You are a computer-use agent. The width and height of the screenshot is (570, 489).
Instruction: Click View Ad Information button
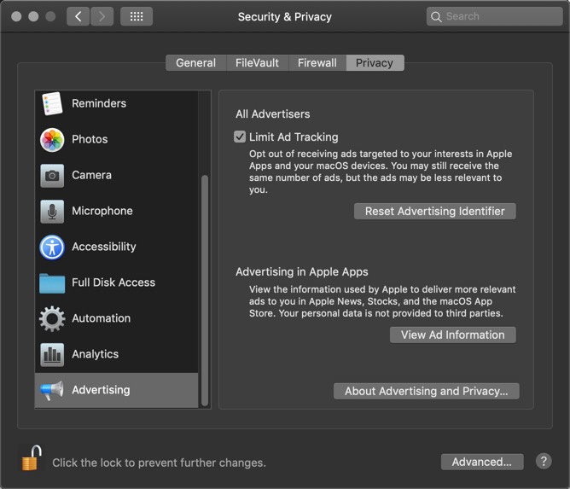point(452,335)
